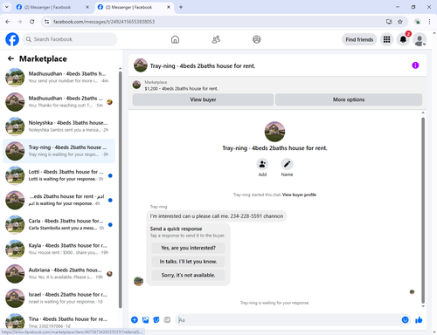Viewport: 437px width, 335px height.
Task: Click the chat title 'Tray-ning - 4beds 2baths'
Action: [x=203, y=66]
